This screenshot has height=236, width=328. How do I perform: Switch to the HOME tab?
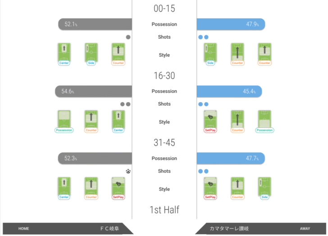pos(24,229)
